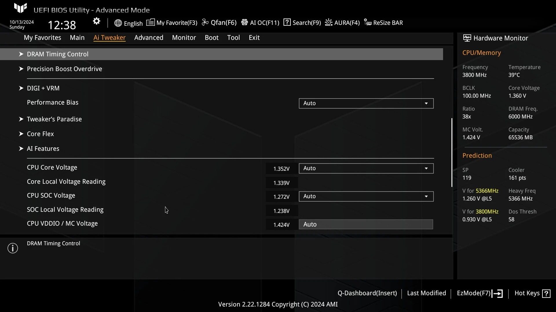Click the AI OC brain icon
The width and height of the screenshot is (556, 312).
click(x=244, y=23)
